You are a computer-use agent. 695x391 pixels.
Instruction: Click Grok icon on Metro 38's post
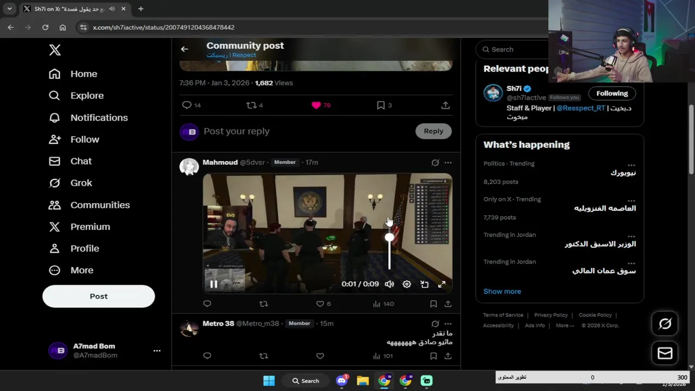pyautogui.click(x=435, y=324)
